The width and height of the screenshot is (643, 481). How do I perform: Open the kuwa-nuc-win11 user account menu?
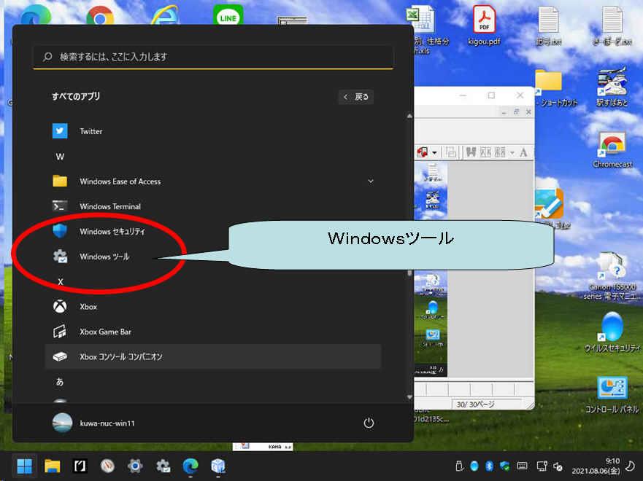pyautogui.click(x=93, y=423)
